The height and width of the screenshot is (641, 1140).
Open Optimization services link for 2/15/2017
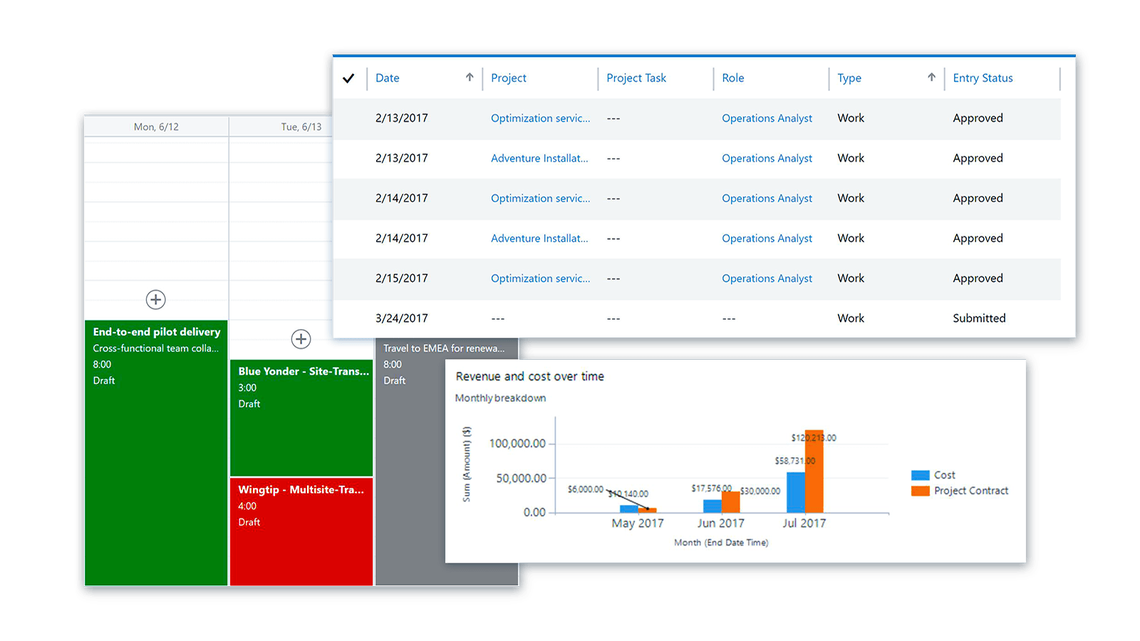(x=540, y=278)
